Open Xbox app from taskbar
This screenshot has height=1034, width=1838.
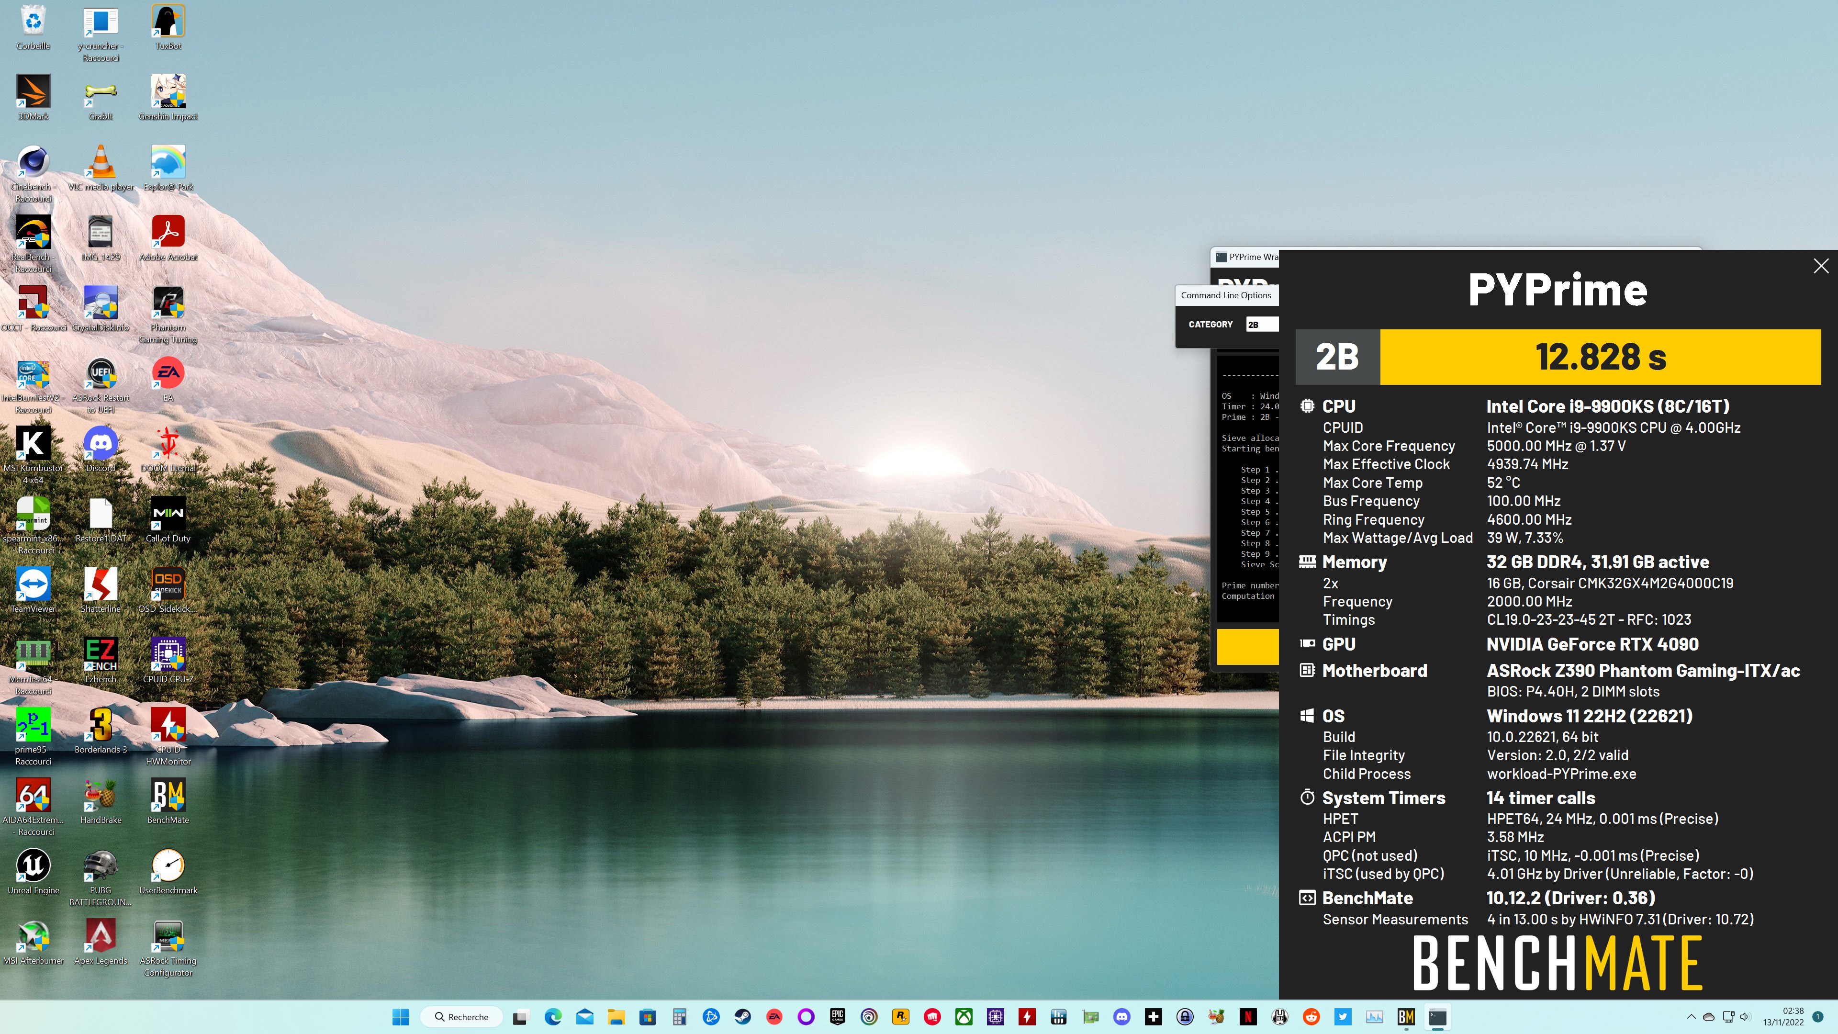tap(964, 1017)
